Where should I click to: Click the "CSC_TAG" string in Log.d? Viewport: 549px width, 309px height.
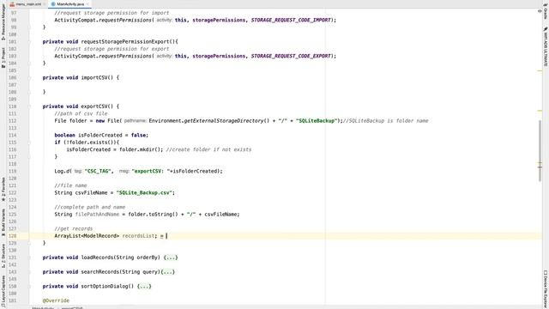click(98, 172)
